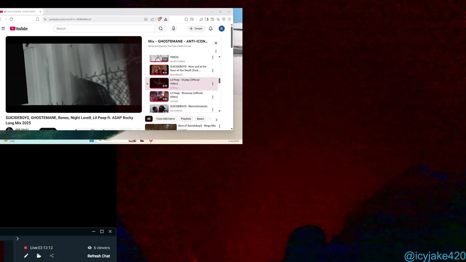Screen dimensions: 466x262
Task: Open options for Now and at the Hour
Action: [213, 70]
